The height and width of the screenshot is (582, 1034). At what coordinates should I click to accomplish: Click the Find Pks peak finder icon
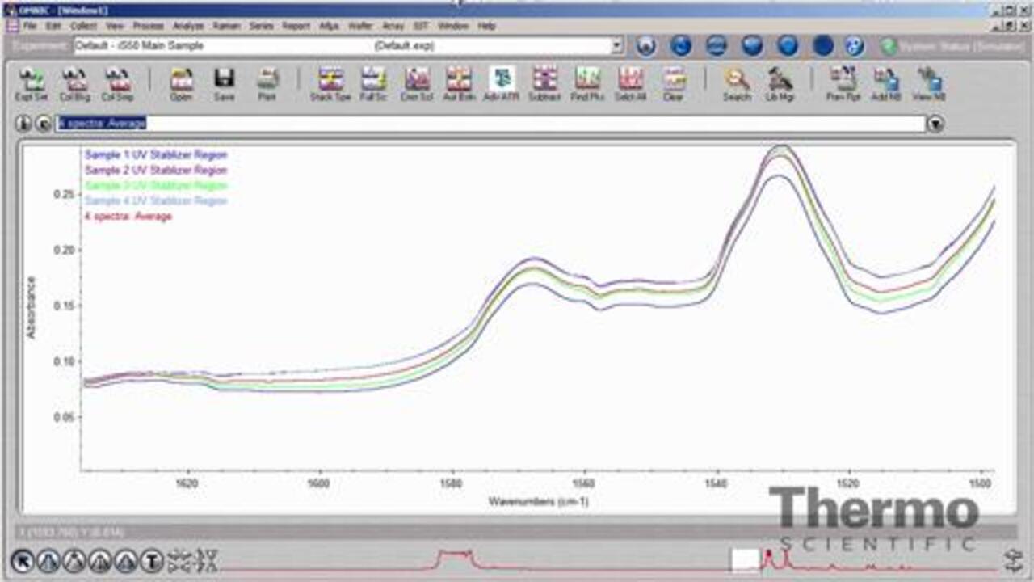coord(587,83)
